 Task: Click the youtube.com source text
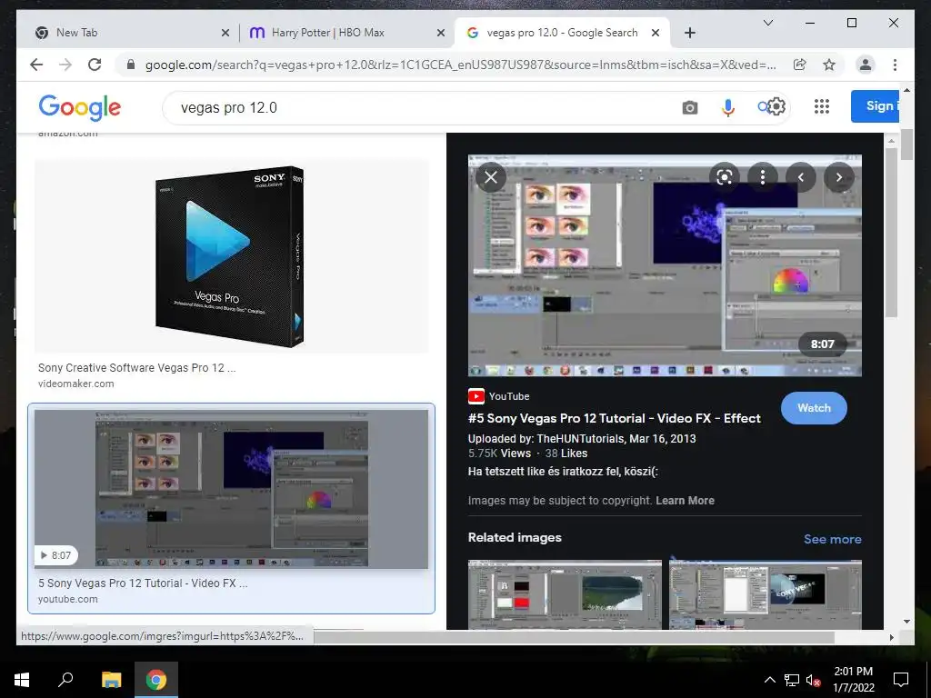tap(67, 599)
